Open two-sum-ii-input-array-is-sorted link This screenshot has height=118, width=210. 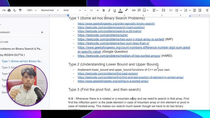tap(121, 39)
